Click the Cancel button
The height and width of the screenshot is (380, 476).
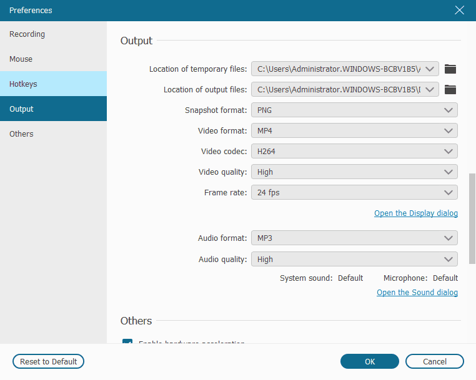(x=434, y=361)
